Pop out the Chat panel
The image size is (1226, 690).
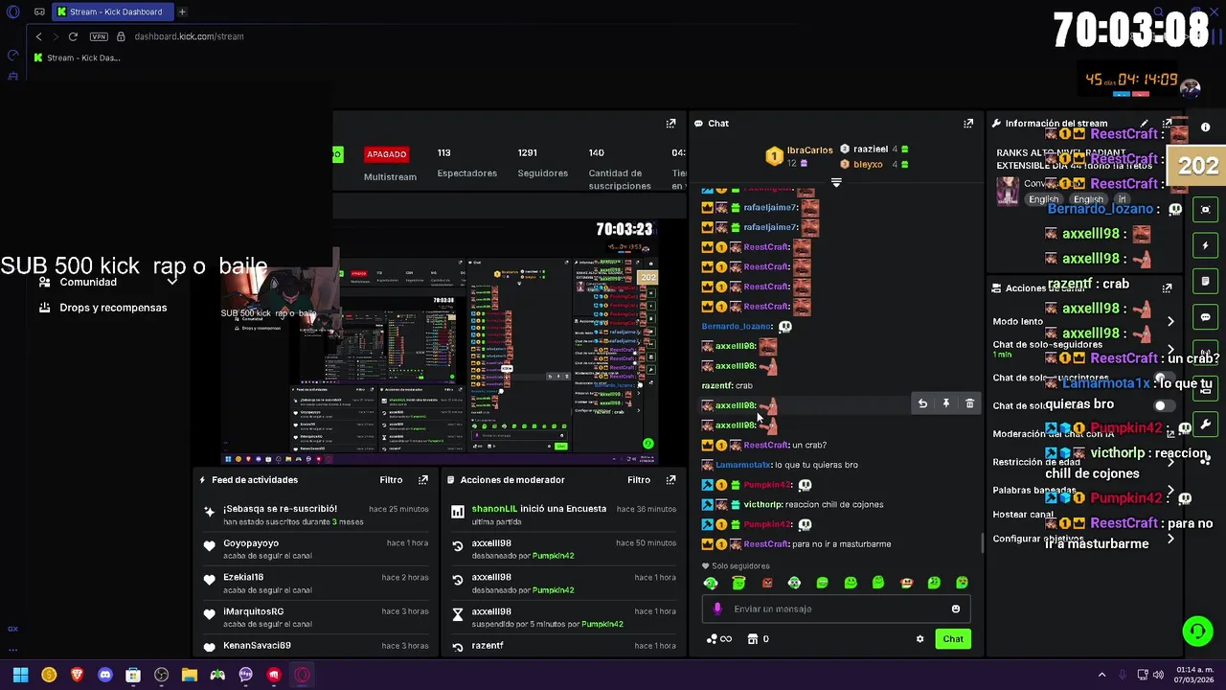(x=968, y=124)
